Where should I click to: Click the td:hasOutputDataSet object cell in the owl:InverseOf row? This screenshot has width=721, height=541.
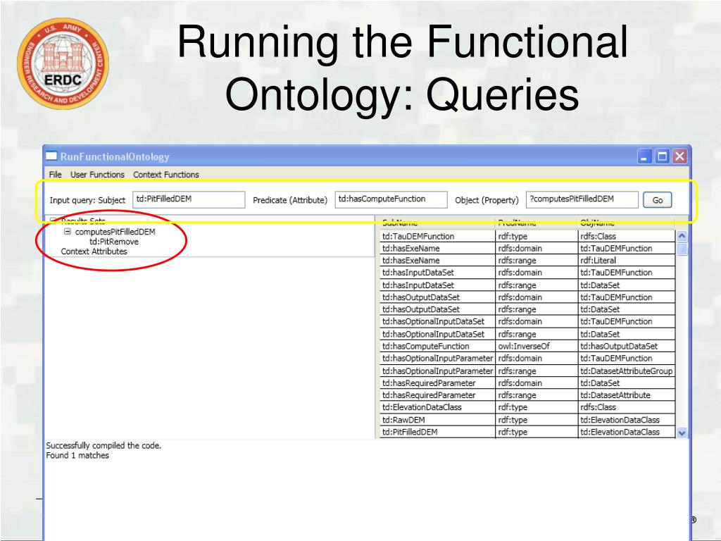pyautogui.click(x=627, y=346)
